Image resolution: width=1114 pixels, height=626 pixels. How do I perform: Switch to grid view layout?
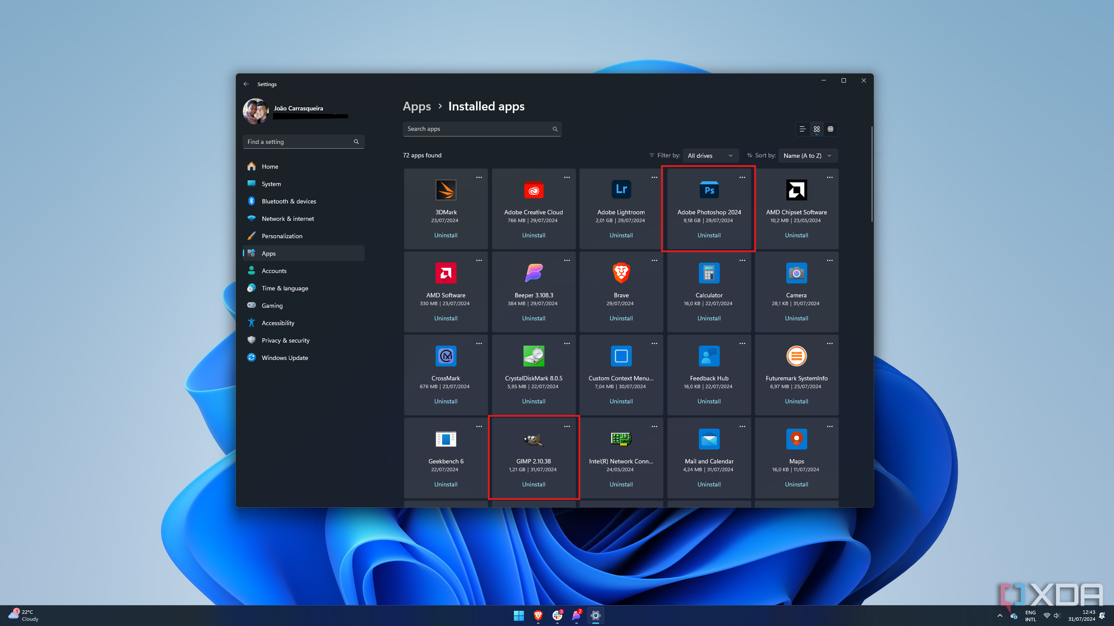[x=816, y=129]
